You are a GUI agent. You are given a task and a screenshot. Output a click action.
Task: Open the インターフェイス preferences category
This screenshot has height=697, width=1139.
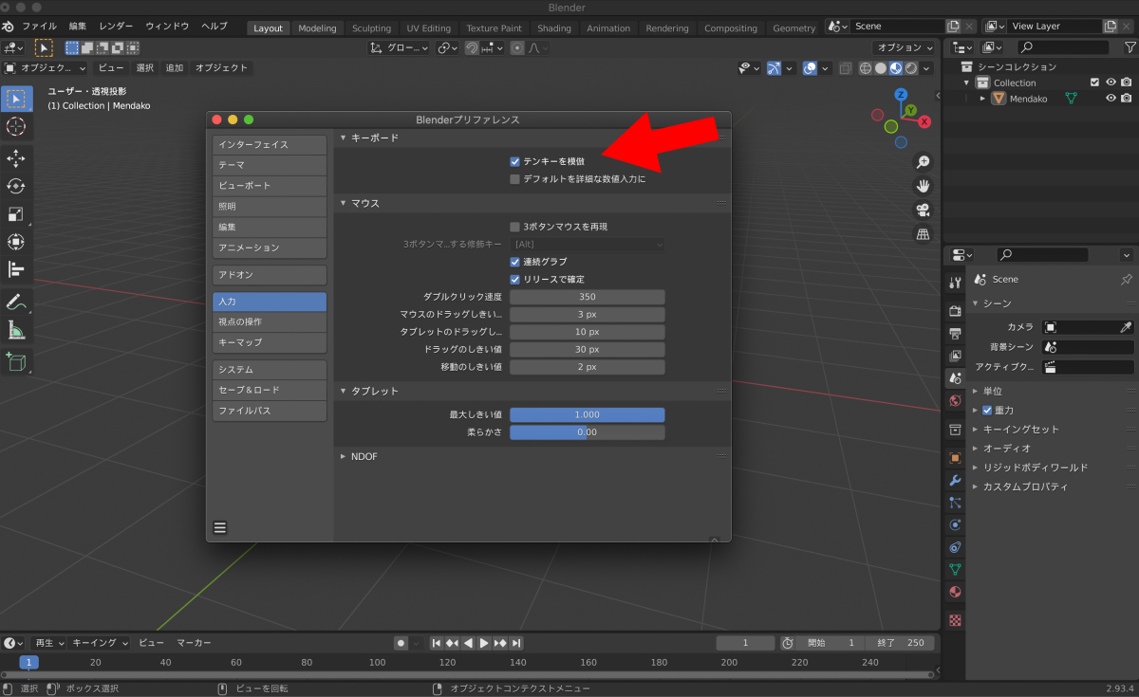(270, 145)
